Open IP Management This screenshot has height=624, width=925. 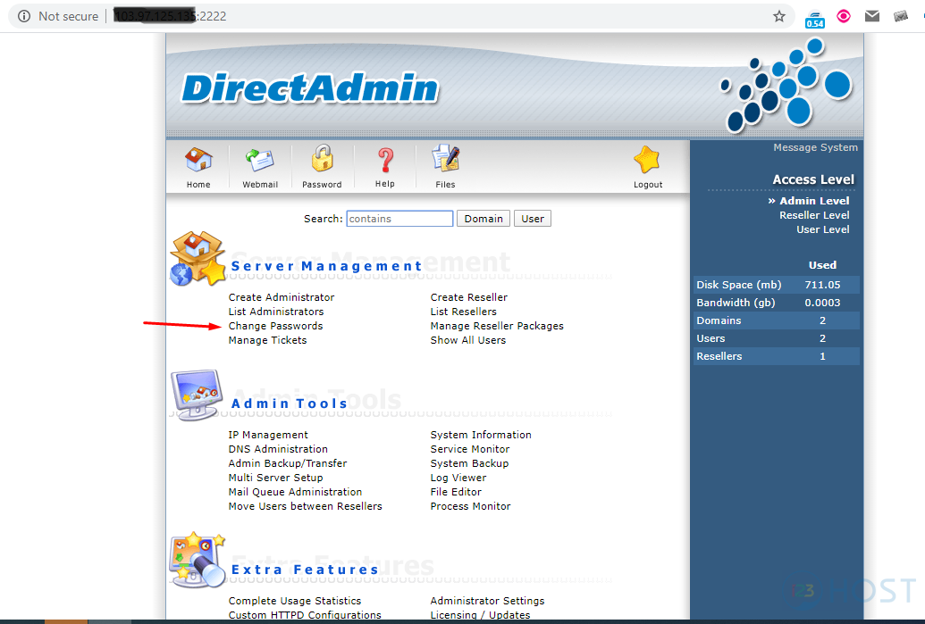[268, 435]
